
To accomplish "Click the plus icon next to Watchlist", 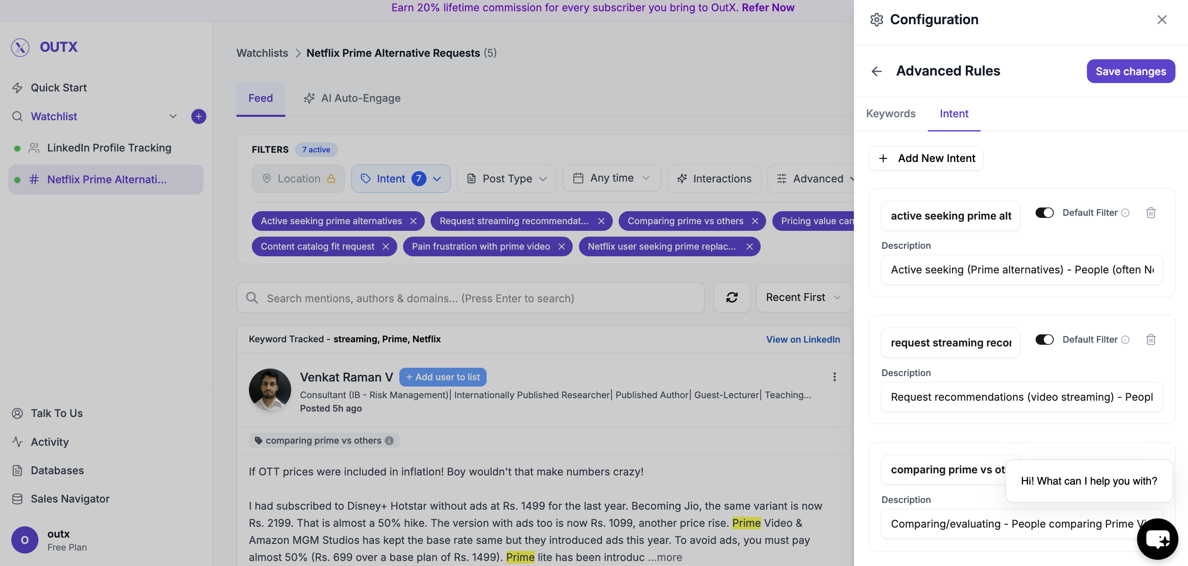I will 198,116.
